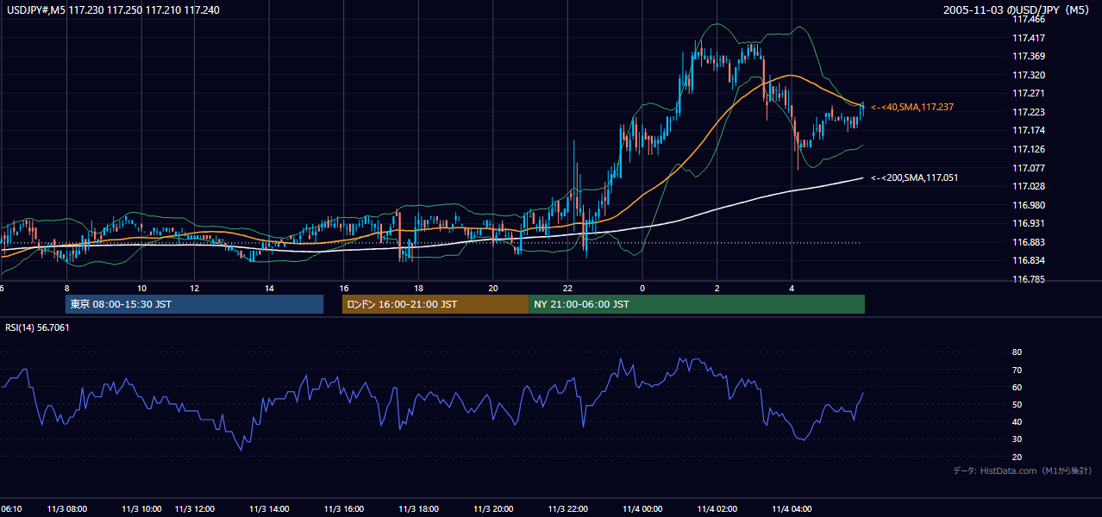Click price level 117.417 on axis

coord(1029,38)
